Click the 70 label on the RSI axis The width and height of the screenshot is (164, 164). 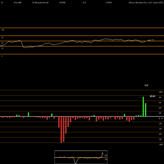(2, 38)
